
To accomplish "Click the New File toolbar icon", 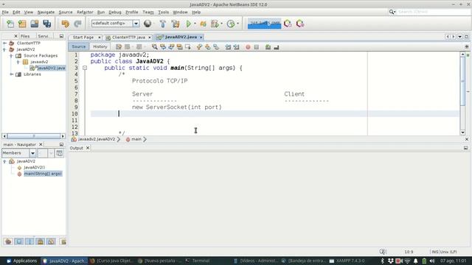I will 10,24.
